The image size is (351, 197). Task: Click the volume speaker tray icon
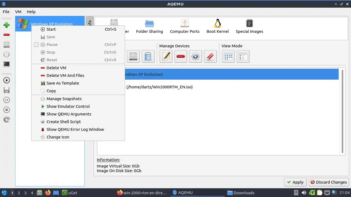pos(304,193)
